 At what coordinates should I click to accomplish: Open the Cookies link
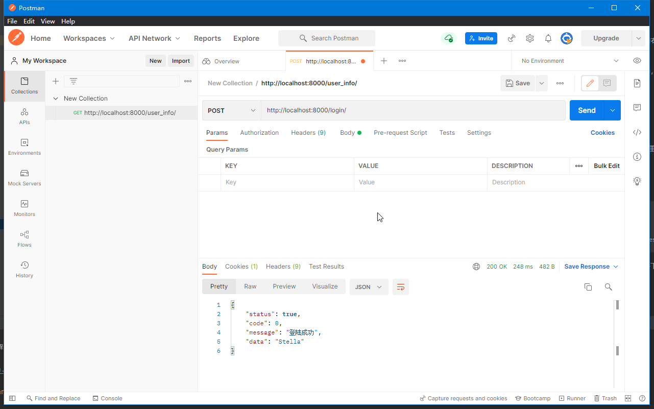pyautogui.click(x=602, y=133)
